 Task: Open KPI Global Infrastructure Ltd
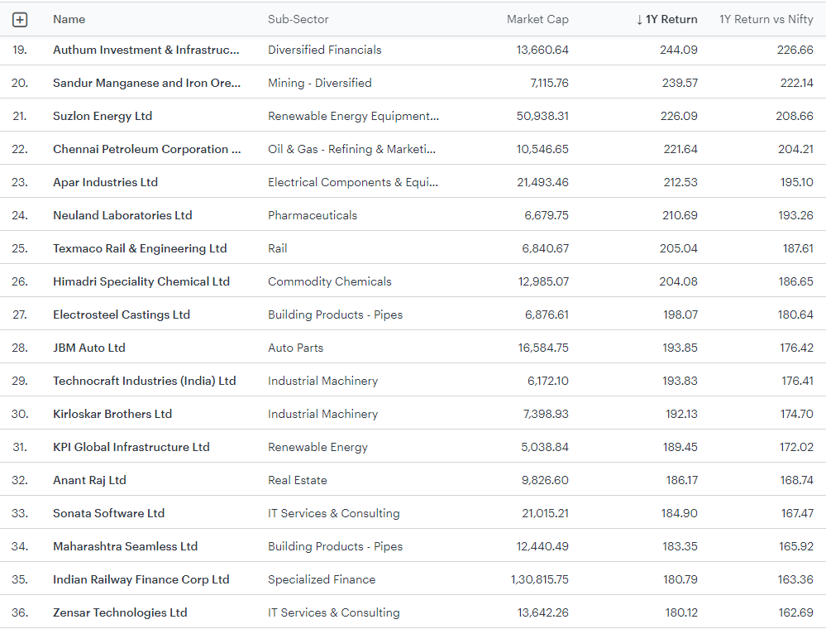click(131, 448)
